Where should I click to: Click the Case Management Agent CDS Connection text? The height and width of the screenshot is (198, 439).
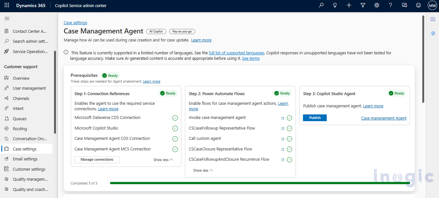pos(112,139)
